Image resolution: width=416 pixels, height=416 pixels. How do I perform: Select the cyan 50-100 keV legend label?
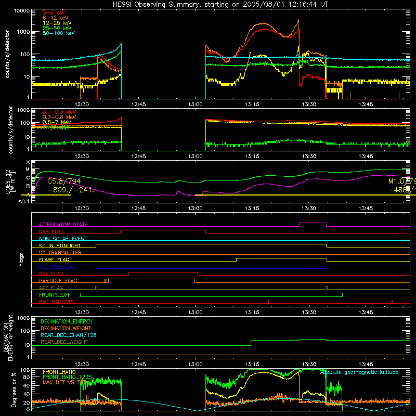tap(59, 33)
